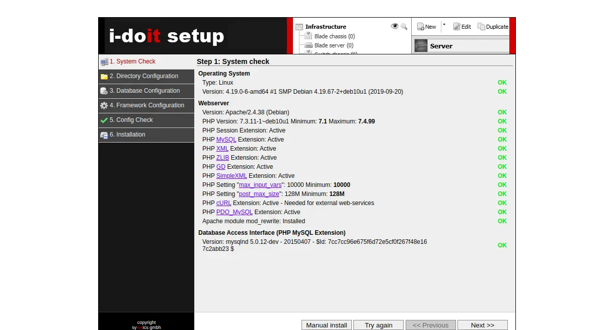Click OK status for Type: Linux
The width and height of the screenshot is (608, 330).
coord(502,83)
